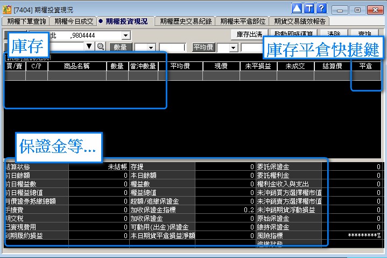Click the 未結帳 status value

(117, 167)
